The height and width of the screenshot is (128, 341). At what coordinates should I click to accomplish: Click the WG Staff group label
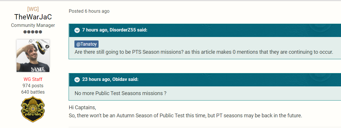(33, 79)
